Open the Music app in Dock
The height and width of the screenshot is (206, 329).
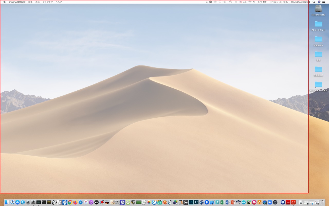pyautogui.click(x=86, y=202)
